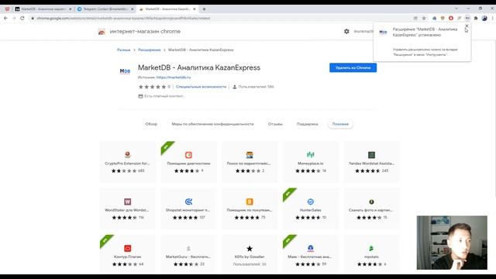Open the Помощник диагностики extension card

pyautogui.click(x=188, y=162)
